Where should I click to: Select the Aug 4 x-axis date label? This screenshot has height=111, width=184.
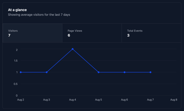point(73,100)
